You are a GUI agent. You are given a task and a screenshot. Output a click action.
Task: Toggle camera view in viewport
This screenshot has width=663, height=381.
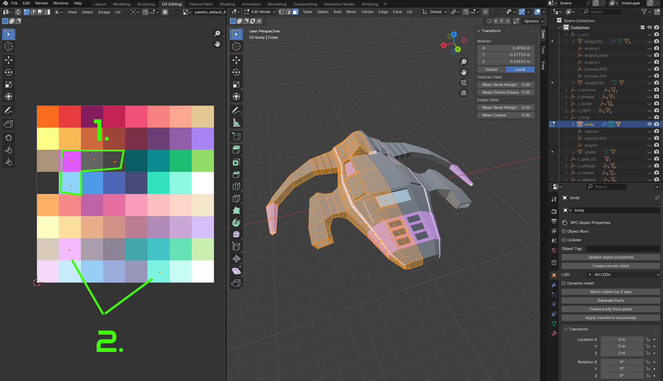tap(464, 83)
